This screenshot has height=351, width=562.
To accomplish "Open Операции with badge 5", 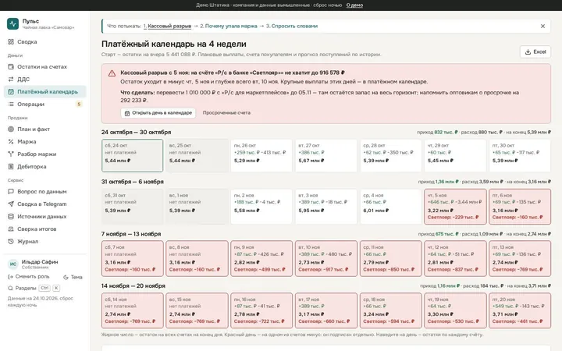I will click(x=45, y=105).
